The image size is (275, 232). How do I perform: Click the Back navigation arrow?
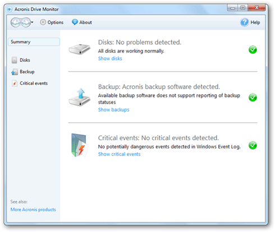click(x=16, y=22)
